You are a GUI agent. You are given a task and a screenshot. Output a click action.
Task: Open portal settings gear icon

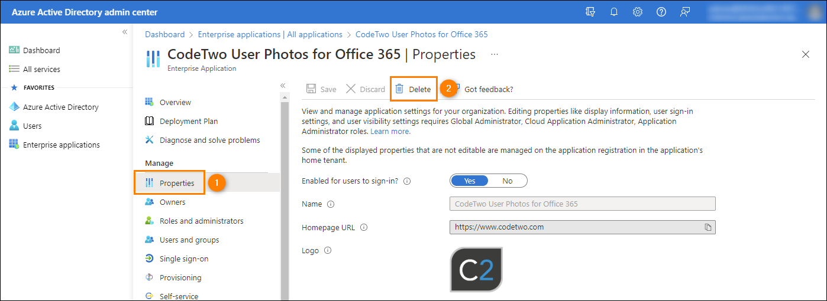(638, 12)
